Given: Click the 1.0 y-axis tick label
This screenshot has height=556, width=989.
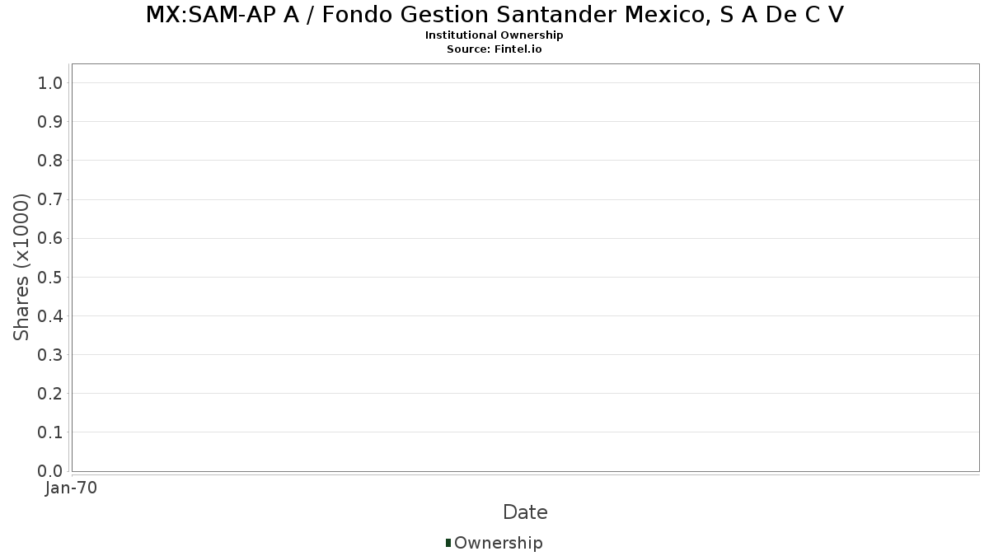Looking at the screenshot, I should coord(51,82).
